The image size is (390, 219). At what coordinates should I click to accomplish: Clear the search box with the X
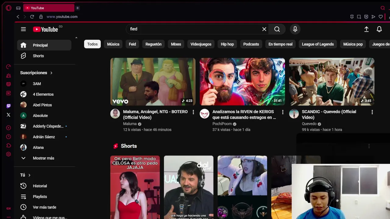click(264, 29)
